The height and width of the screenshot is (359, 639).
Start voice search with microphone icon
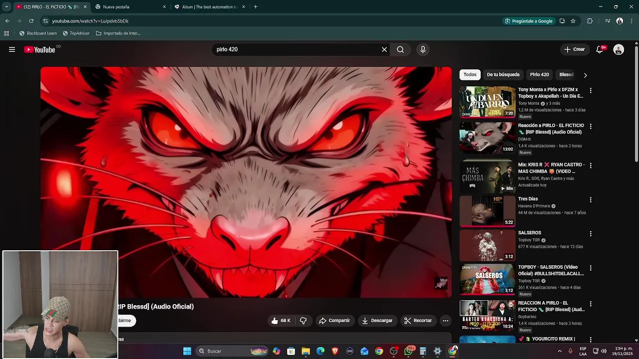pos(423,49)
